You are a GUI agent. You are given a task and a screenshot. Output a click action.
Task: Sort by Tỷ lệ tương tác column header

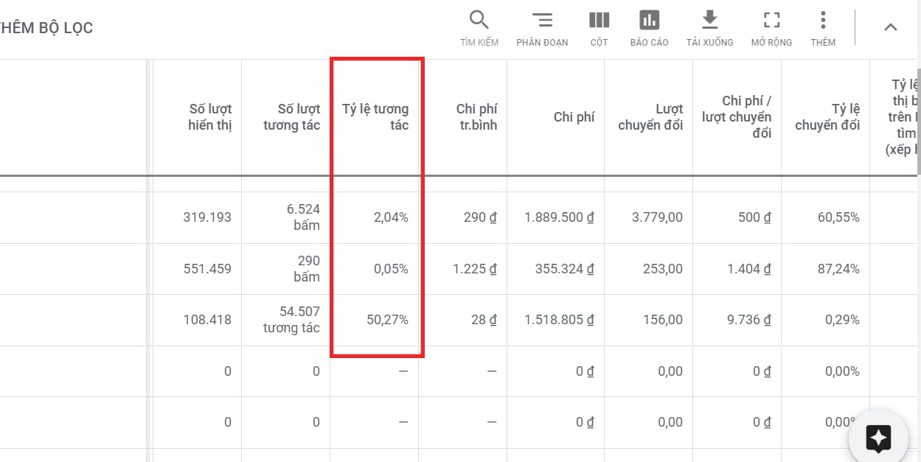click(375, 117)
